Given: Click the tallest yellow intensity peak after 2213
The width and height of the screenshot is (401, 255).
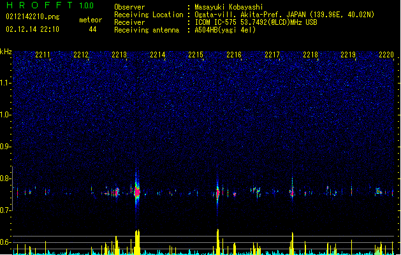Looking at the screenshot, I should click(x=137, y=242).
